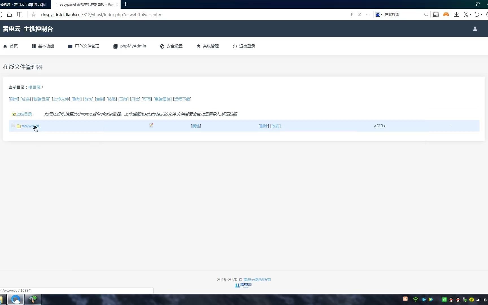The height and width of the screenshot is (305, 488).
Task: Click the 重建属性 action
Action: click(x=162, y=99)
